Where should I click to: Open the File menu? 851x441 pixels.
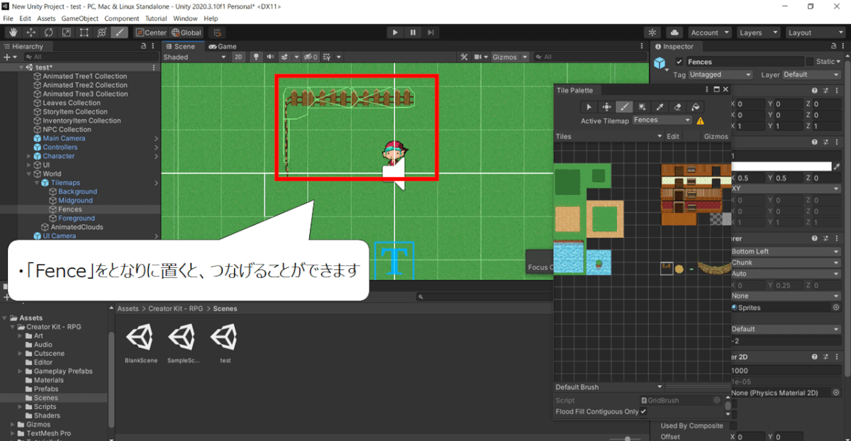click(x=9, y=18)
